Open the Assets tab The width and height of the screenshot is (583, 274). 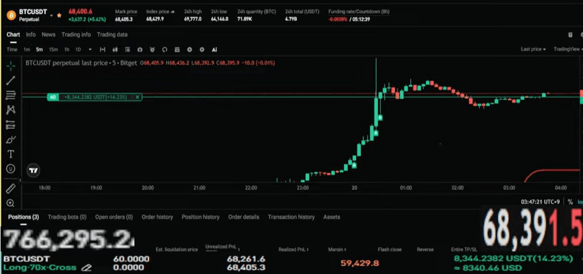(331, 217)
